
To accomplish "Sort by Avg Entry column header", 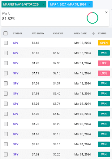I will click(x=38, y=34).
